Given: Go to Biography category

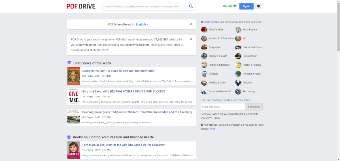Looking at the screenshot, I should pyautogui.click(x=214, y=47).
